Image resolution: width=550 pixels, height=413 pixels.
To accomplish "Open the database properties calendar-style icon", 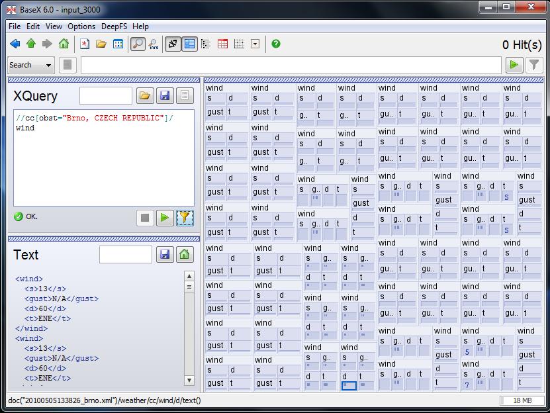I will [118, 44].
